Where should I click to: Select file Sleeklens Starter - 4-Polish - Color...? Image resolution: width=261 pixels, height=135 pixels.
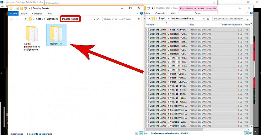pos(168,74)
